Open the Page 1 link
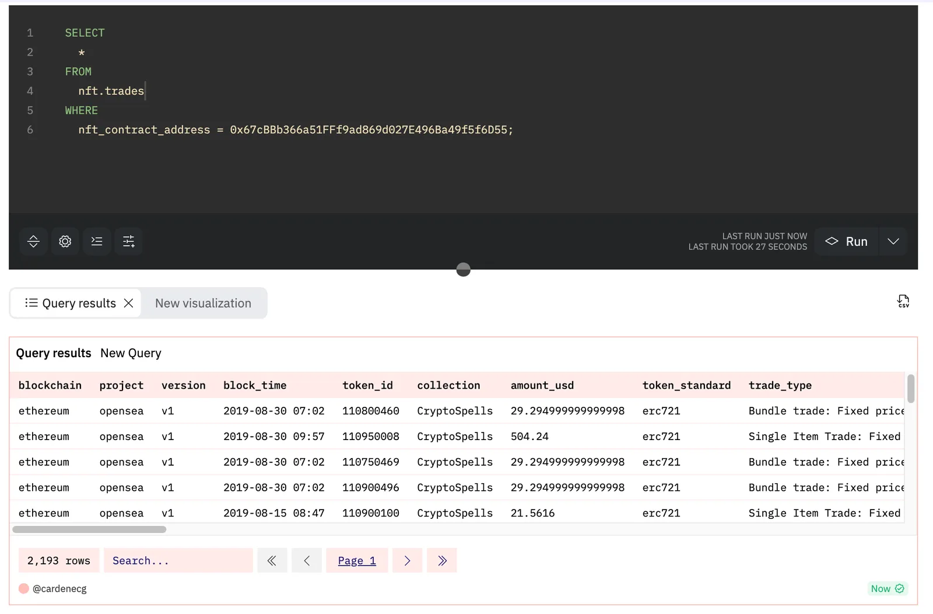This screenshot has width=933, height=614. [357, 560]
